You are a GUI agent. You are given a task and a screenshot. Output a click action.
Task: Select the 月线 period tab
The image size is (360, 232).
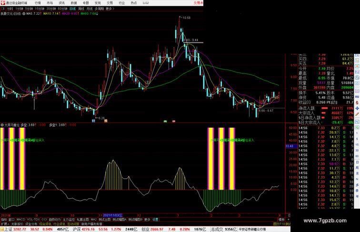90,9
